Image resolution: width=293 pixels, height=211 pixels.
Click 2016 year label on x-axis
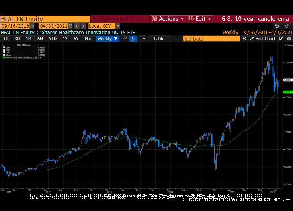(9, 192)
